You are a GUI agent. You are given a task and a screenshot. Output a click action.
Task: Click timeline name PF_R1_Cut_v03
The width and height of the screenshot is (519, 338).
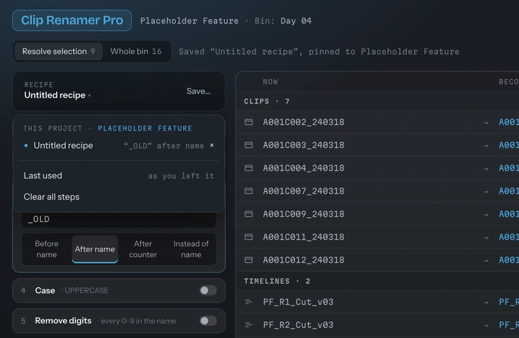pyautogui.click(x=298, y=302)
